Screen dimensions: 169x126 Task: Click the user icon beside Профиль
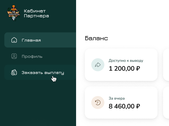coord(14,56)
